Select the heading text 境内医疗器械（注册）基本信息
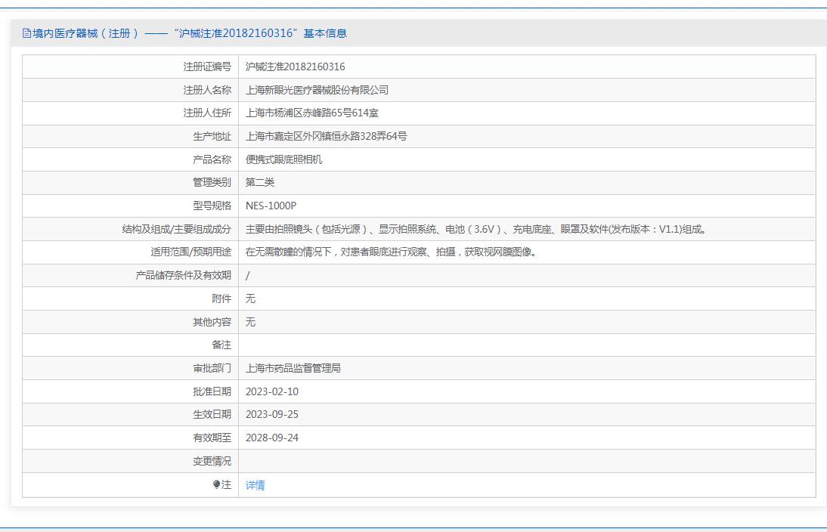 point(184,33)
